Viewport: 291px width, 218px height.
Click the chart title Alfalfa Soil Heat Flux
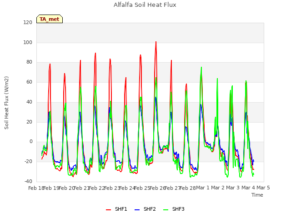[145, 5]
